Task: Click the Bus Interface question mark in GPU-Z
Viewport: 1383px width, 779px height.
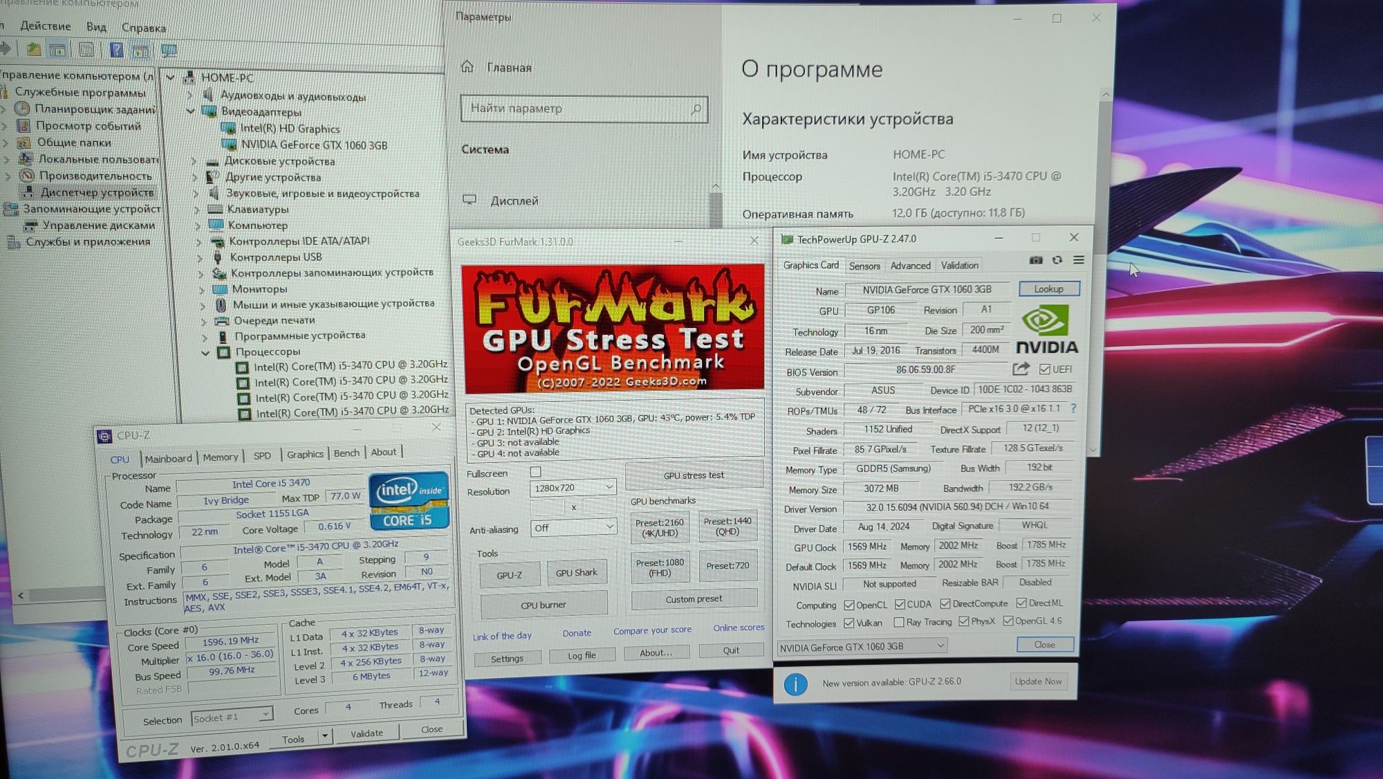Action: (x=1073, y=408)
